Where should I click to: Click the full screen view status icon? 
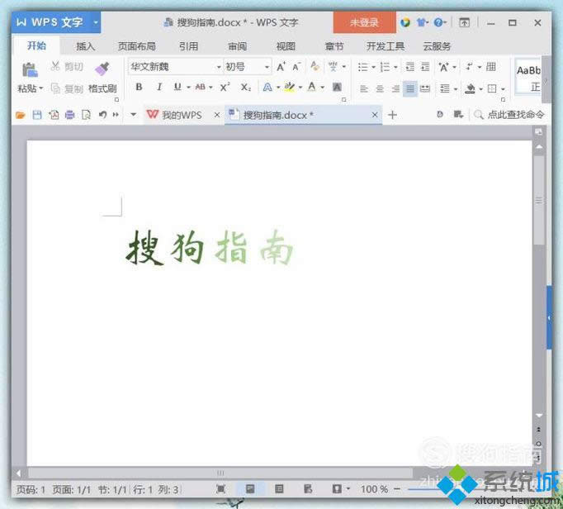pyautogui.click(x=220, y=489)
